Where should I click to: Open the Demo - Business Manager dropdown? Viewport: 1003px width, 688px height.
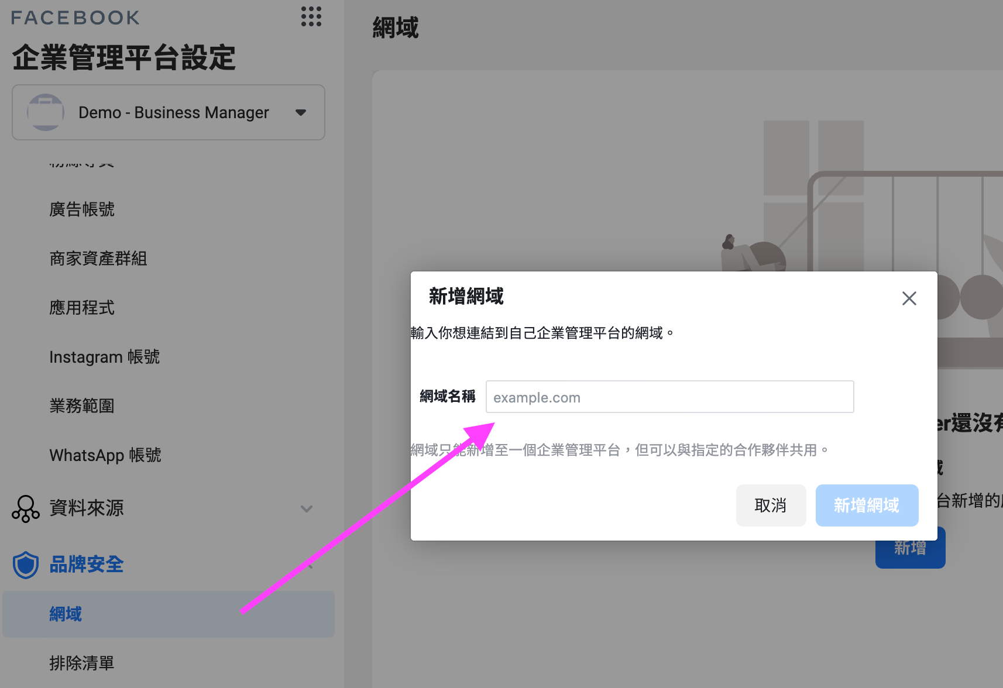pyautogui.click(x=169, y=112)
